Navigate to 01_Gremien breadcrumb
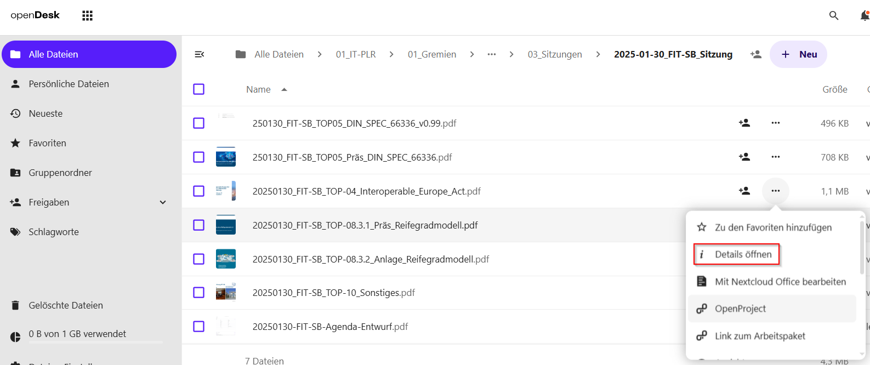Screen dimensions: 870x365 (432, 54)
